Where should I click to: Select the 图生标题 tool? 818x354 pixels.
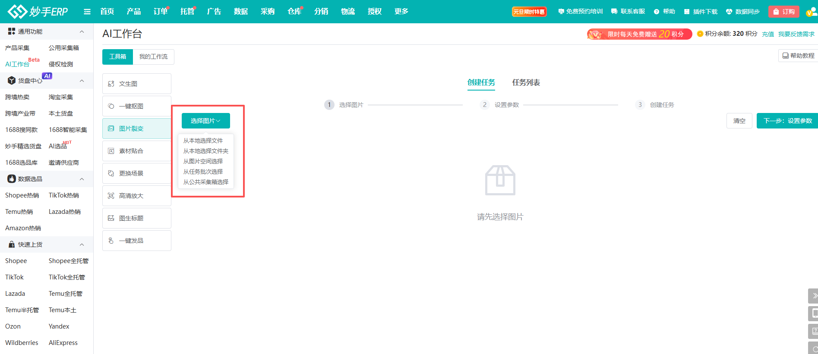coord(136,218)
